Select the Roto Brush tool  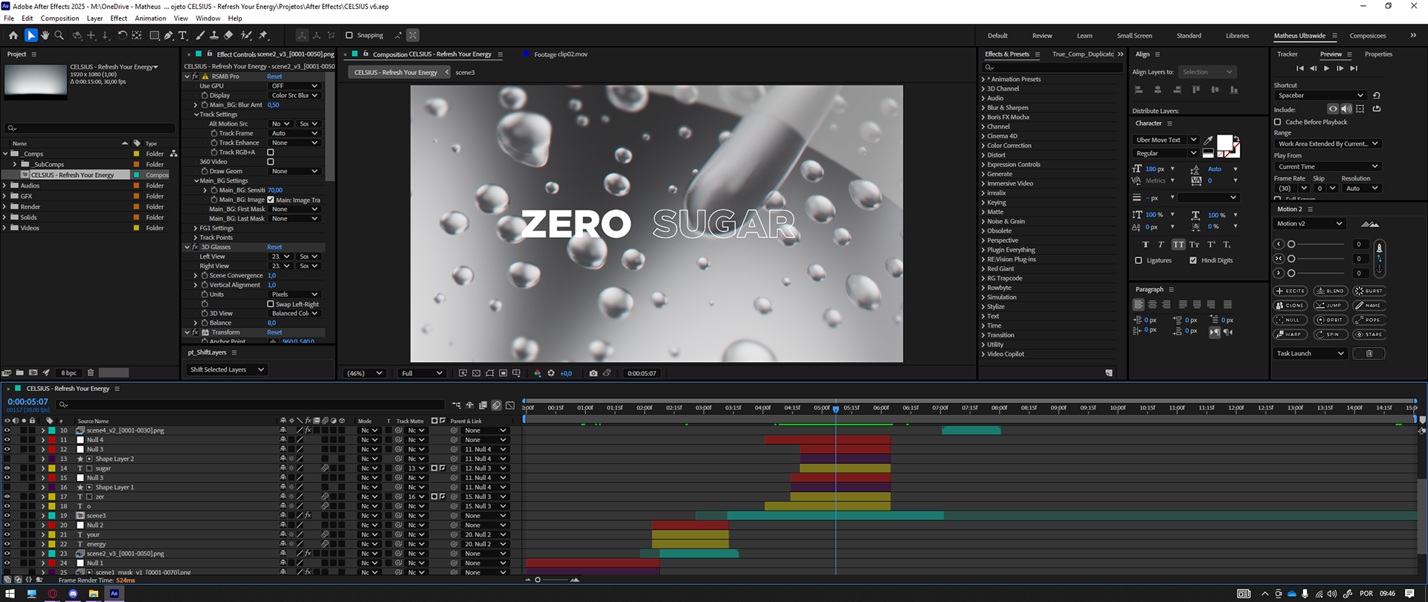tap(246, 35)
